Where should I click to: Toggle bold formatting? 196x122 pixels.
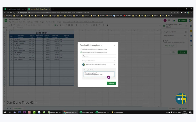pos(55,25)
